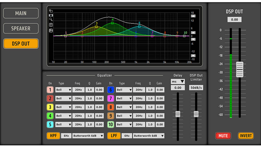Open band 10 Type dropdown
Image resolution: width=261 pixels, height=148 pixels.
tap(124, 125)
